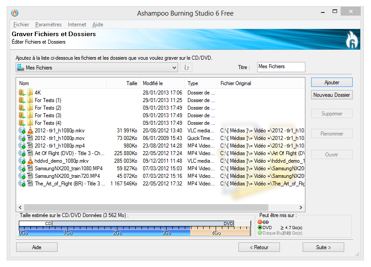Click the scroll-right arrow of the file list

pos(301,207)
